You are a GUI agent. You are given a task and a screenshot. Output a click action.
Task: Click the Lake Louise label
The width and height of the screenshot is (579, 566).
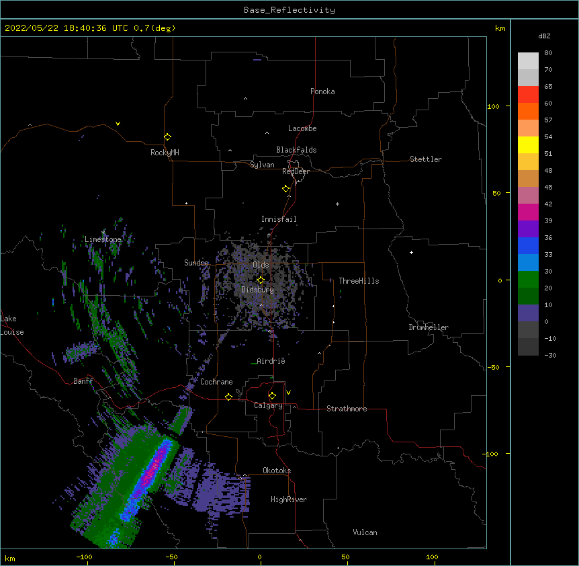point(12,325)
